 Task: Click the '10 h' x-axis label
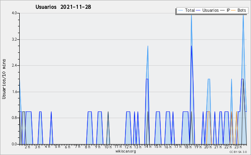tap(108, 147)
